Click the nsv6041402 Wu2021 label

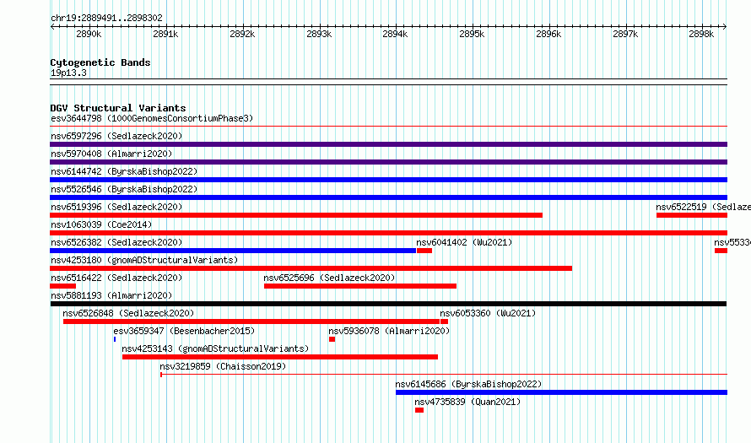(x=464, y=242)
